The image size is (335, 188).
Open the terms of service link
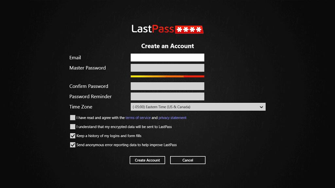click(x=138, y=117)
